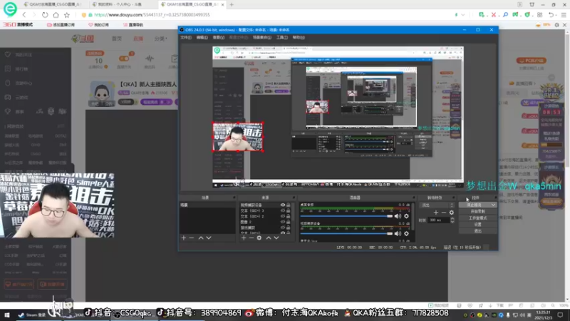Open OBS 查看(V) menu
The image size is (570, 321).
[219, 38]
